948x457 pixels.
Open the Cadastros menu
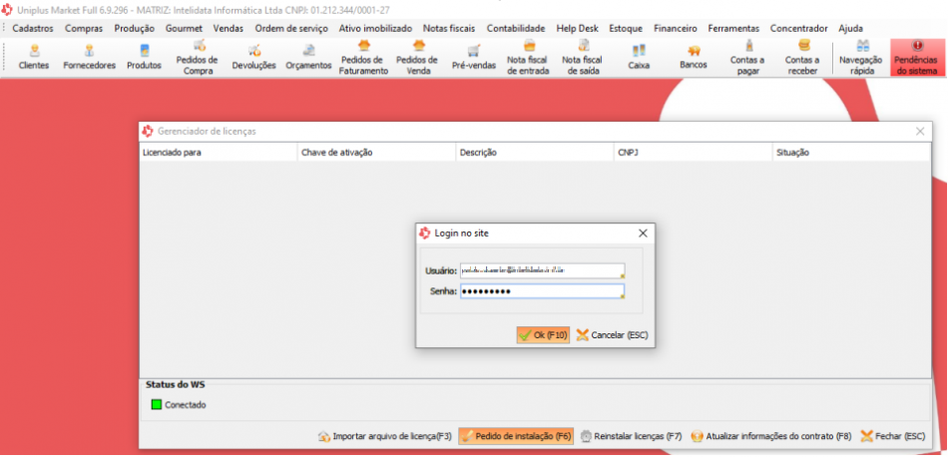[x=33, y=28]
